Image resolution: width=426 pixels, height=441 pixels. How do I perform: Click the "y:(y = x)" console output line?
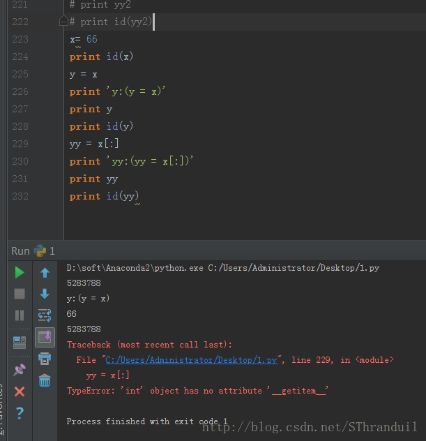pos(88,299)
